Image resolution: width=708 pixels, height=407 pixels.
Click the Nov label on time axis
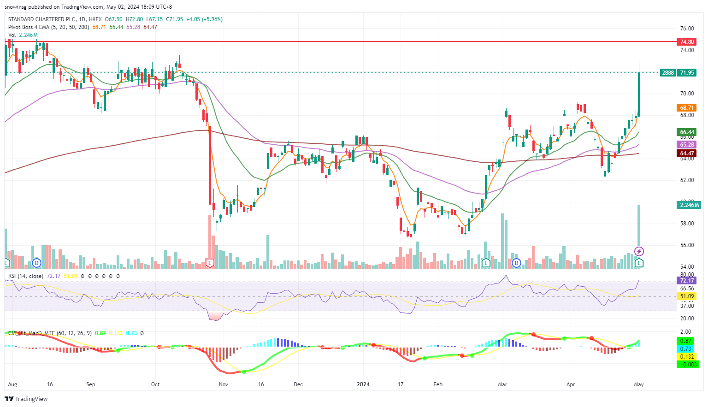tap(224, 384)
